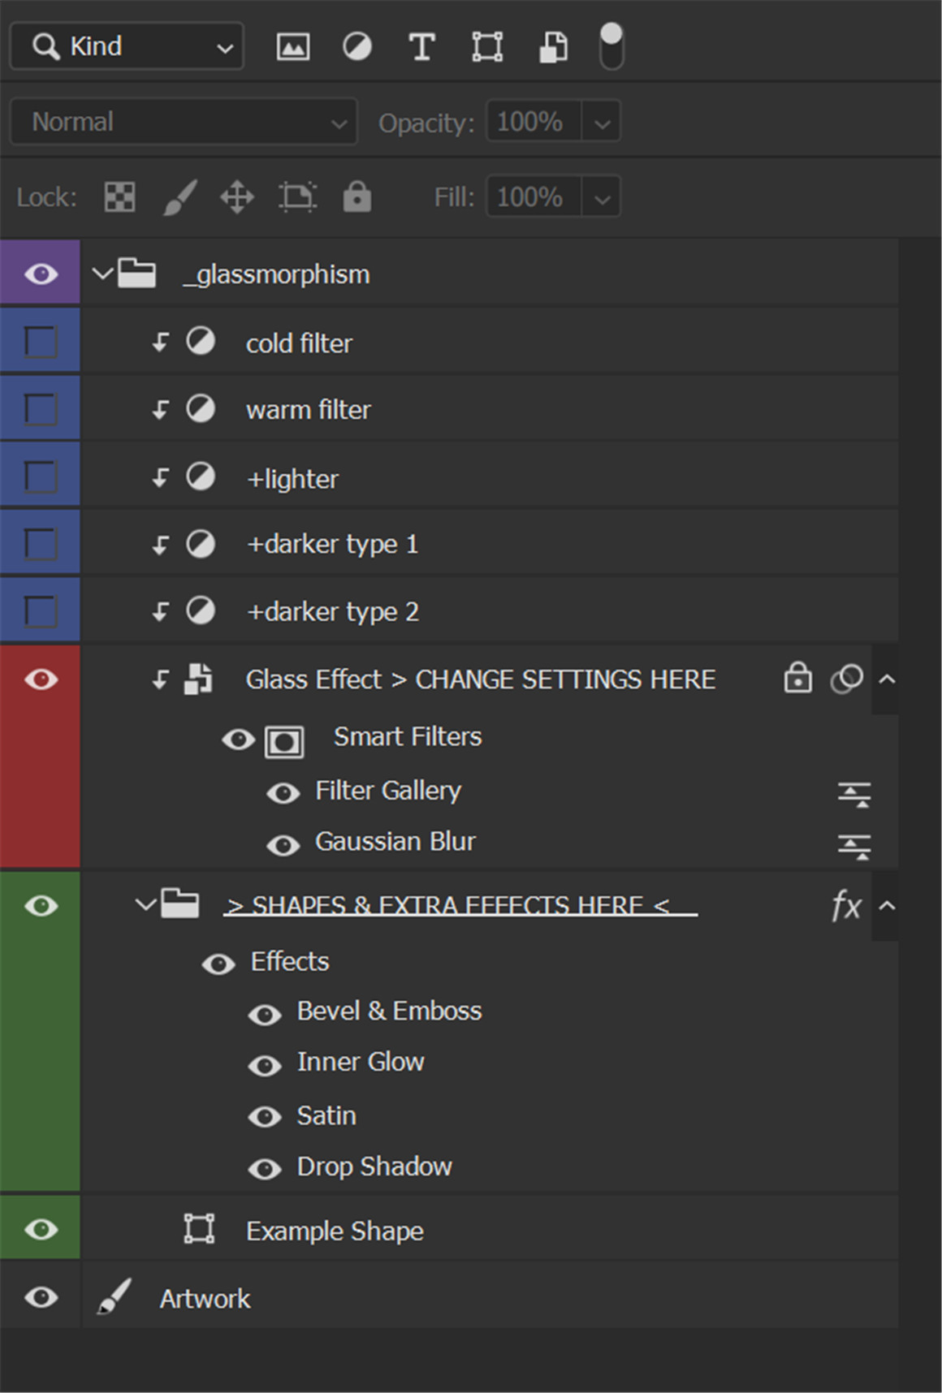942x1393 pixels.
Task: Filter layers by shape layer icon
Action: tap(487, 47)
